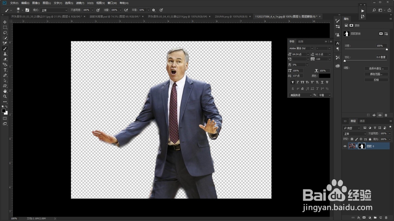Open tracking dropdown showing -110

tap(323, 59)
